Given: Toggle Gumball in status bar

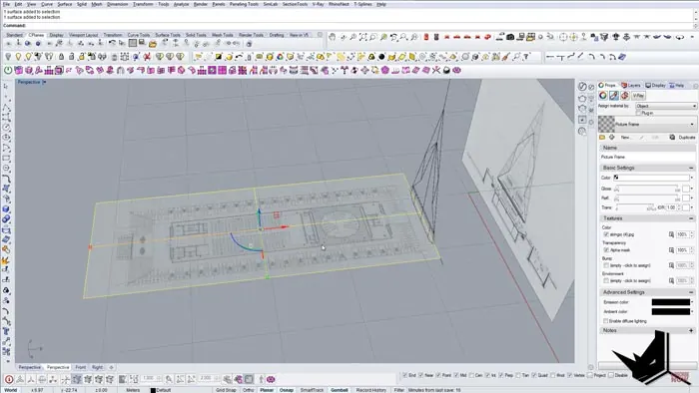Looking at the screenshot, I should click(339, 390).
